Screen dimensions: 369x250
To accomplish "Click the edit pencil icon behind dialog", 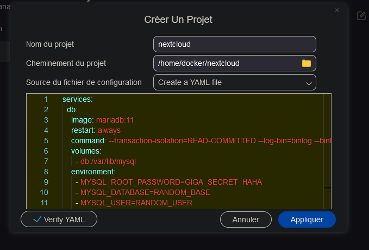I will pos(361,16).
